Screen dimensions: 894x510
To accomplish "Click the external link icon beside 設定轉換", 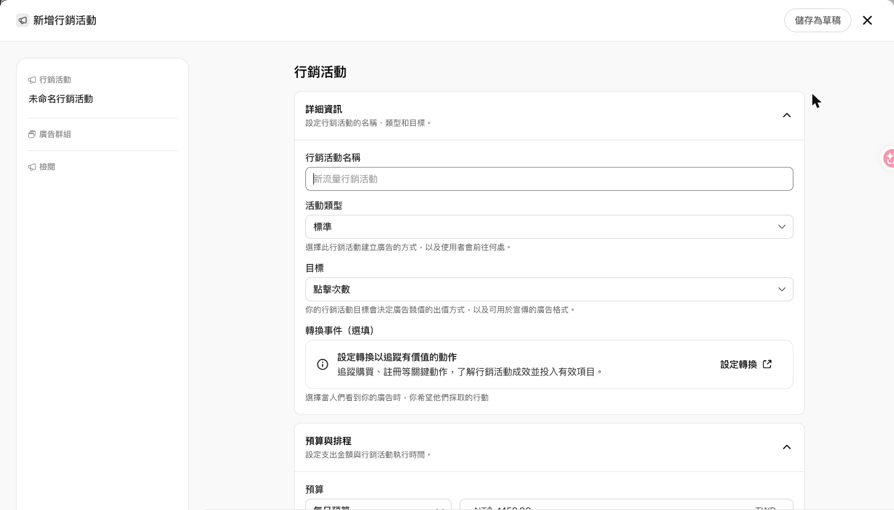I will click(x=767, y=364).
